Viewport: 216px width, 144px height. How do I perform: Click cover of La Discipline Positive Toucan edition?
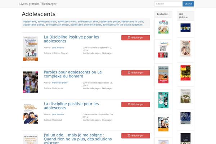pos(31,49)
